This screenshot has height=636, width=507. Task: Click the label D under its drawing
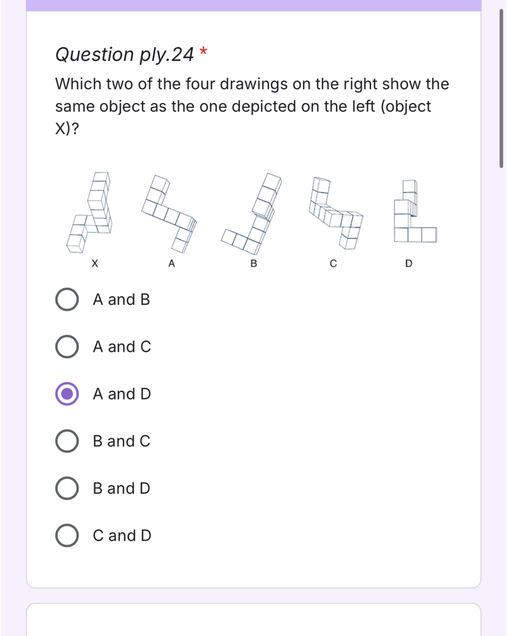[x=409, y=263]
